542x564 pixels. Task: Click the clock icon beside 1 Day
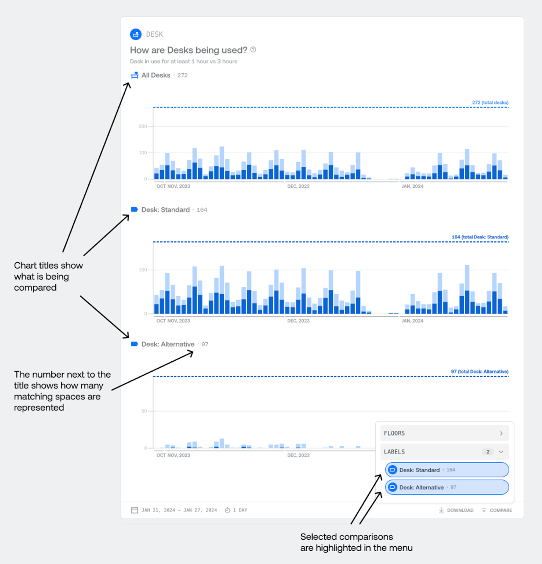click(227, 510)
